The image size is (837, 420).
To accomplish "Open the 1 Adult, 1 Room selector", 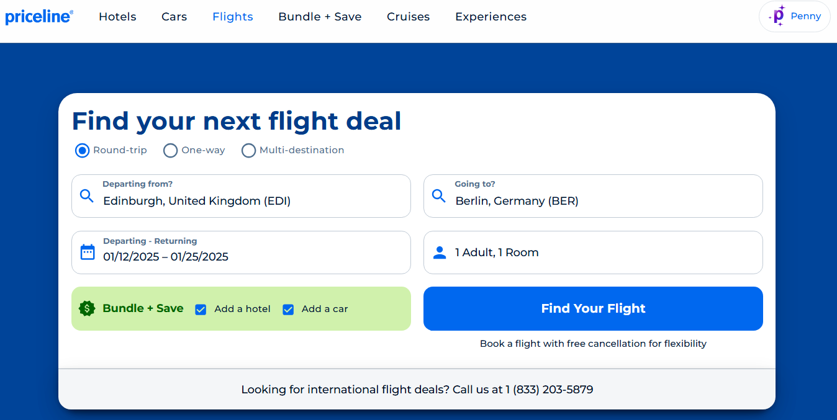I will pyautogui.click(x=593, y=252).
